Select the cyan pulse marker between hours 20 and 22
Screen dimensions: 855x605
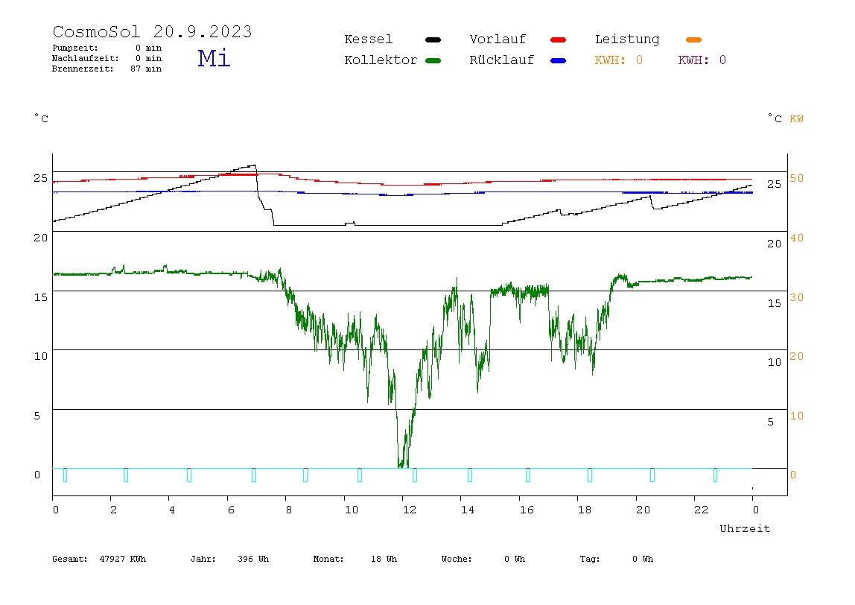point(652,475)
